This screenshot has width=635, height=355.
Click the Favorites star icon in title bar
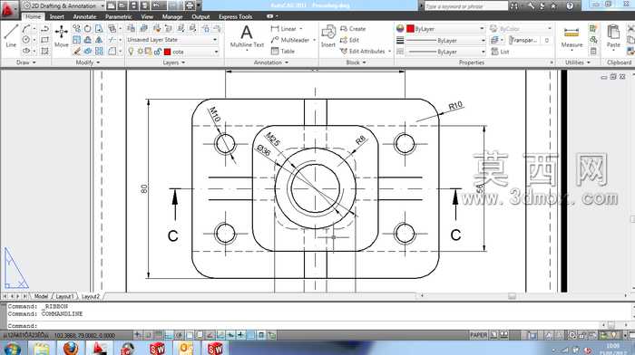553,5
